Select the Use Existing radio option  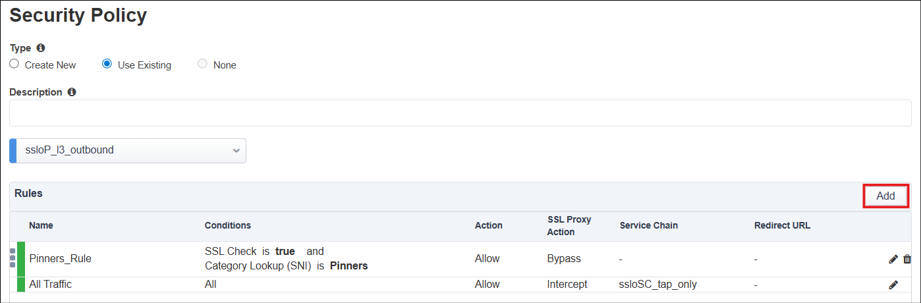point(107,64)
